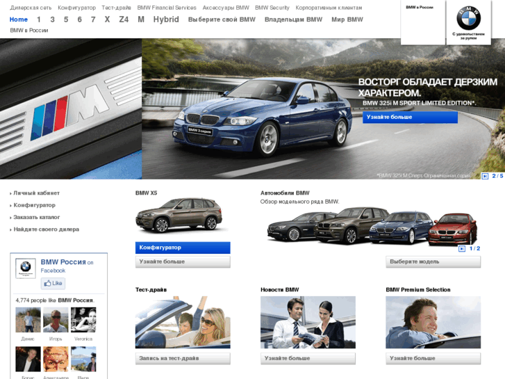Viewport: 505px width, 379px height.
Task: Open Александра's Facebook profile photo
Action: [56, 359]
